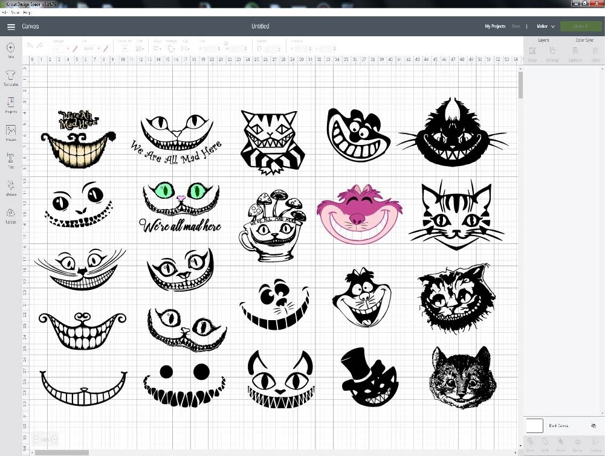Click the Group icon in Layers panel
Image resolution: width=605 pixels, height=456 pixels.
(x=532, y=51)
